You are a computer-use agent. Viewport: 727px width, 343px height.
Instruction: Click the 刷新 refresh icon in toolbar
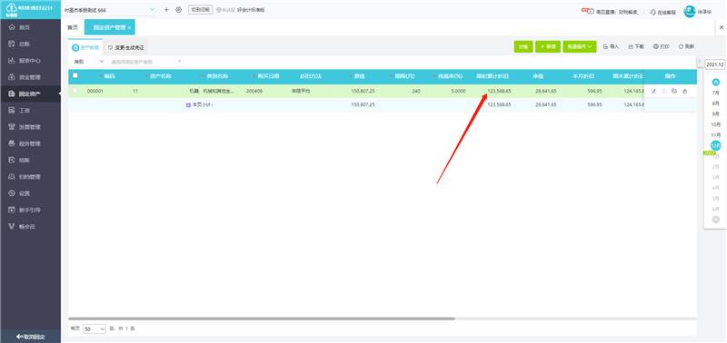686,47
